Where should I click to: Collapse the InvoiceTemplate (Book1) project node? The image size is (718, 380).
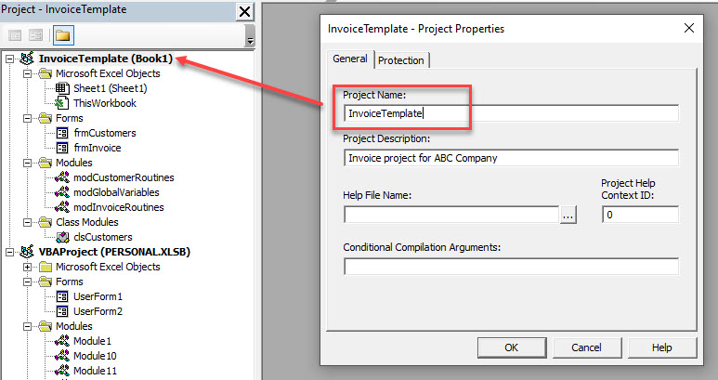(9, 59)
